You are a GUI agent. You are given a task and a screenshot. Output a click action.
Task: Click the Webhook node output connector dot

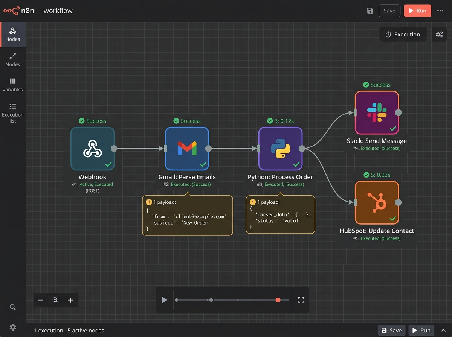coord(114,149)
